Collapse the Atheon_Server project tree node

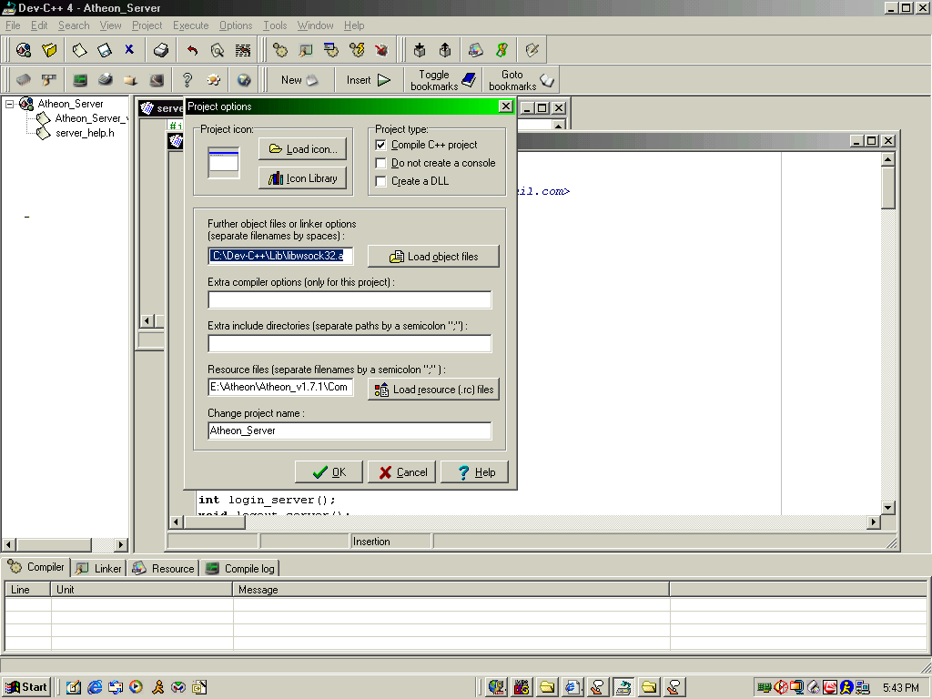[10, 104]
